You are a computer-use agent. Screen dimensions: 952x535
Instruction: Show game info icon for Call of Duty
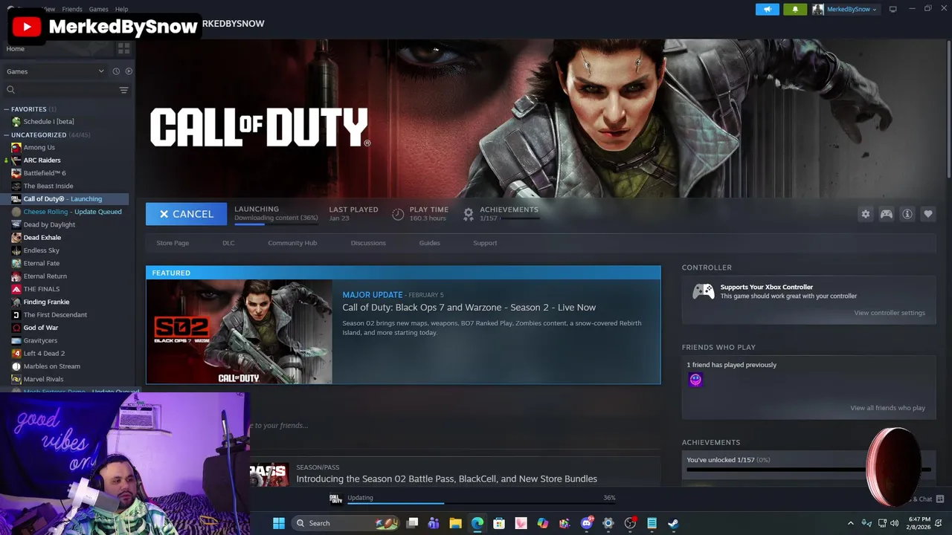[x=907, y=214]
